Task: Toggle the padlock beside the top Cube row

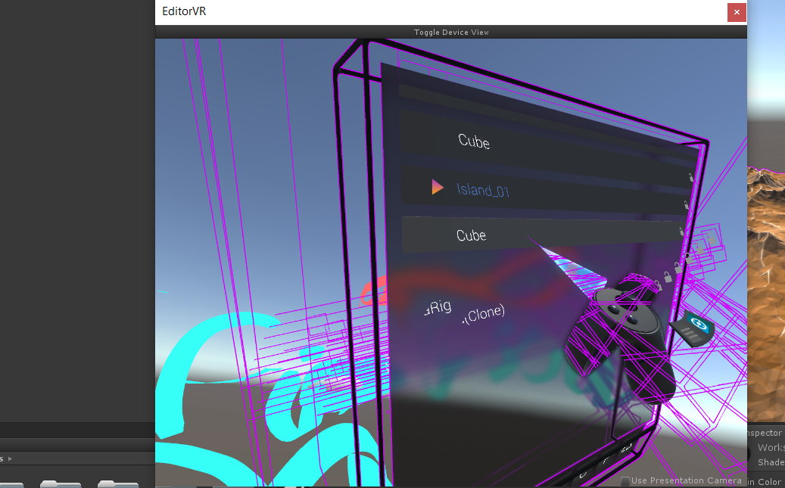Action: (690, 178)
